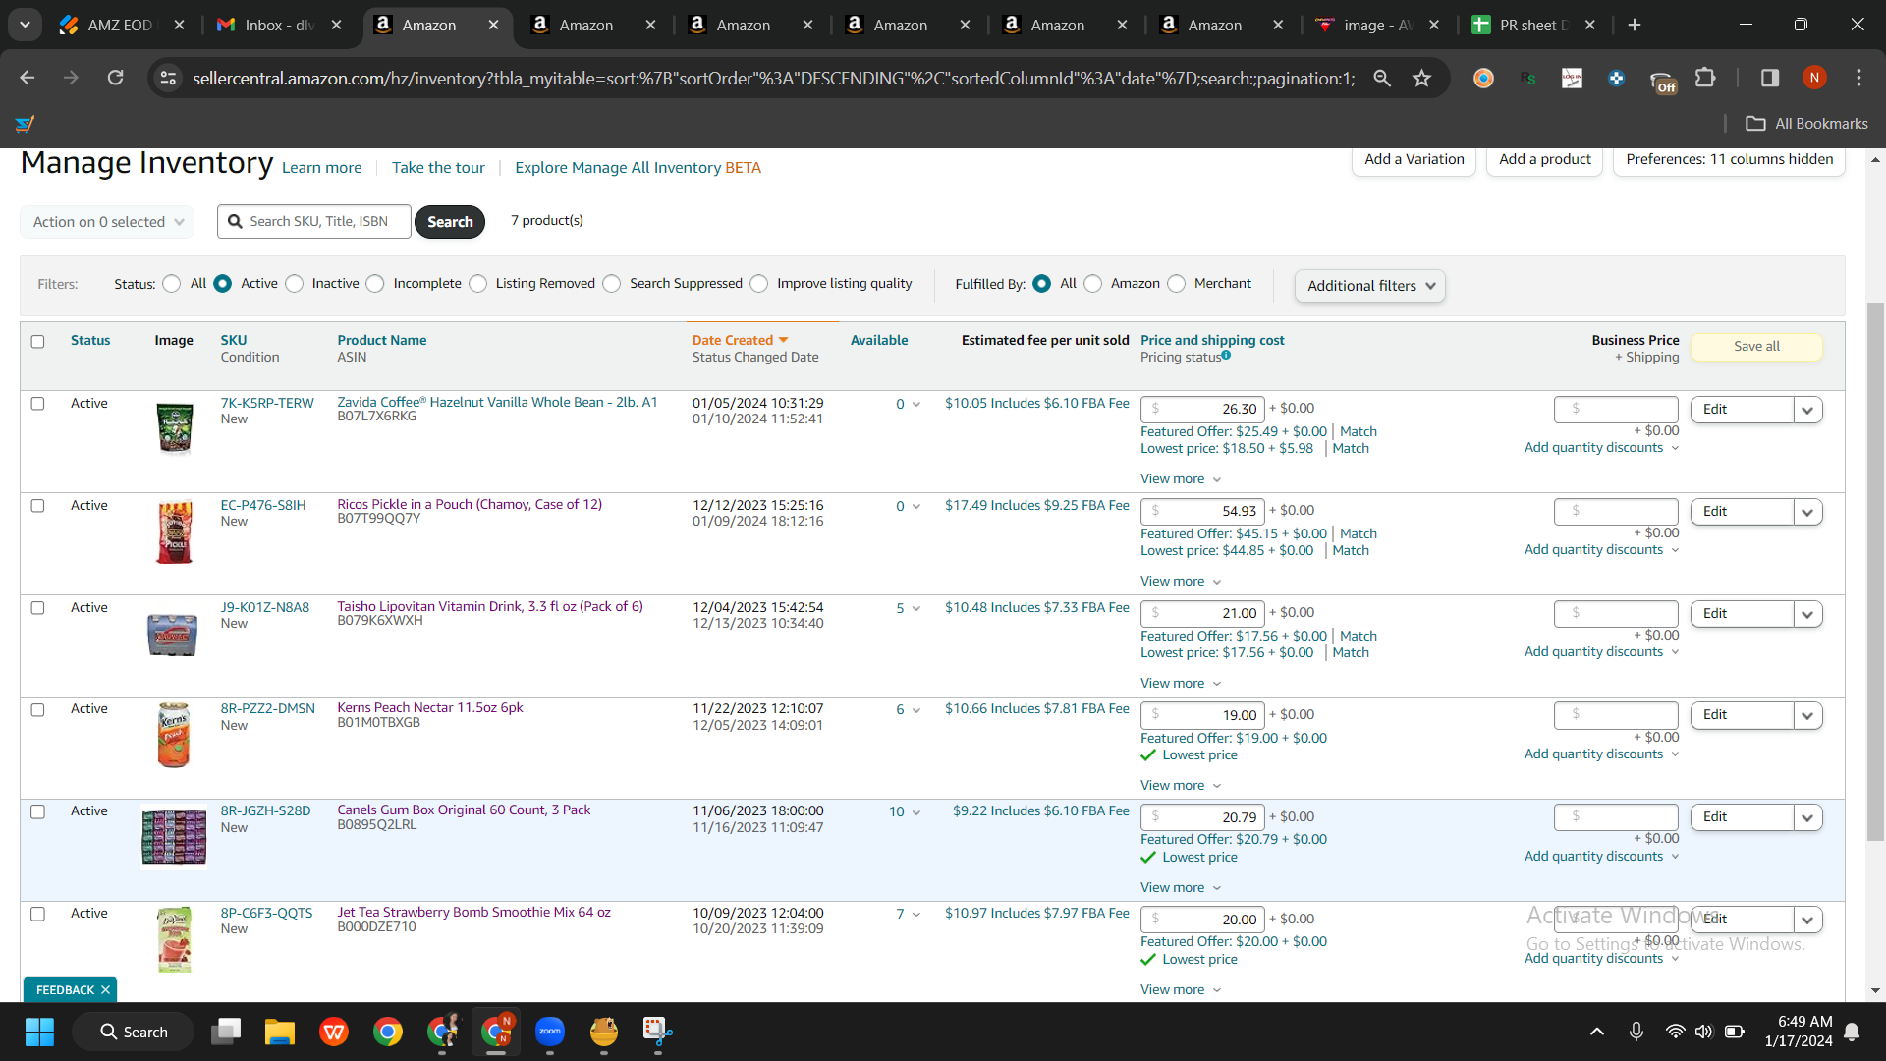1886x1061 pixels.
Task: Click the Kerns Peach Nectar product thumbnail
Action: (x=174, y=735)
